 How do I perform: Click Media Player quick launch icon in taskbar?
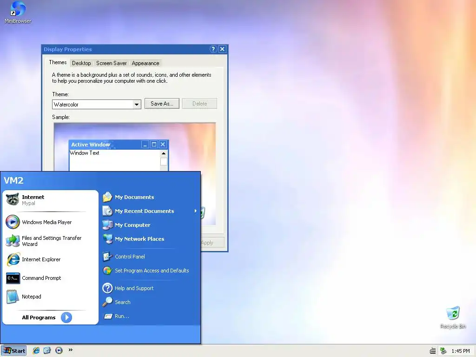coord(59,350)
